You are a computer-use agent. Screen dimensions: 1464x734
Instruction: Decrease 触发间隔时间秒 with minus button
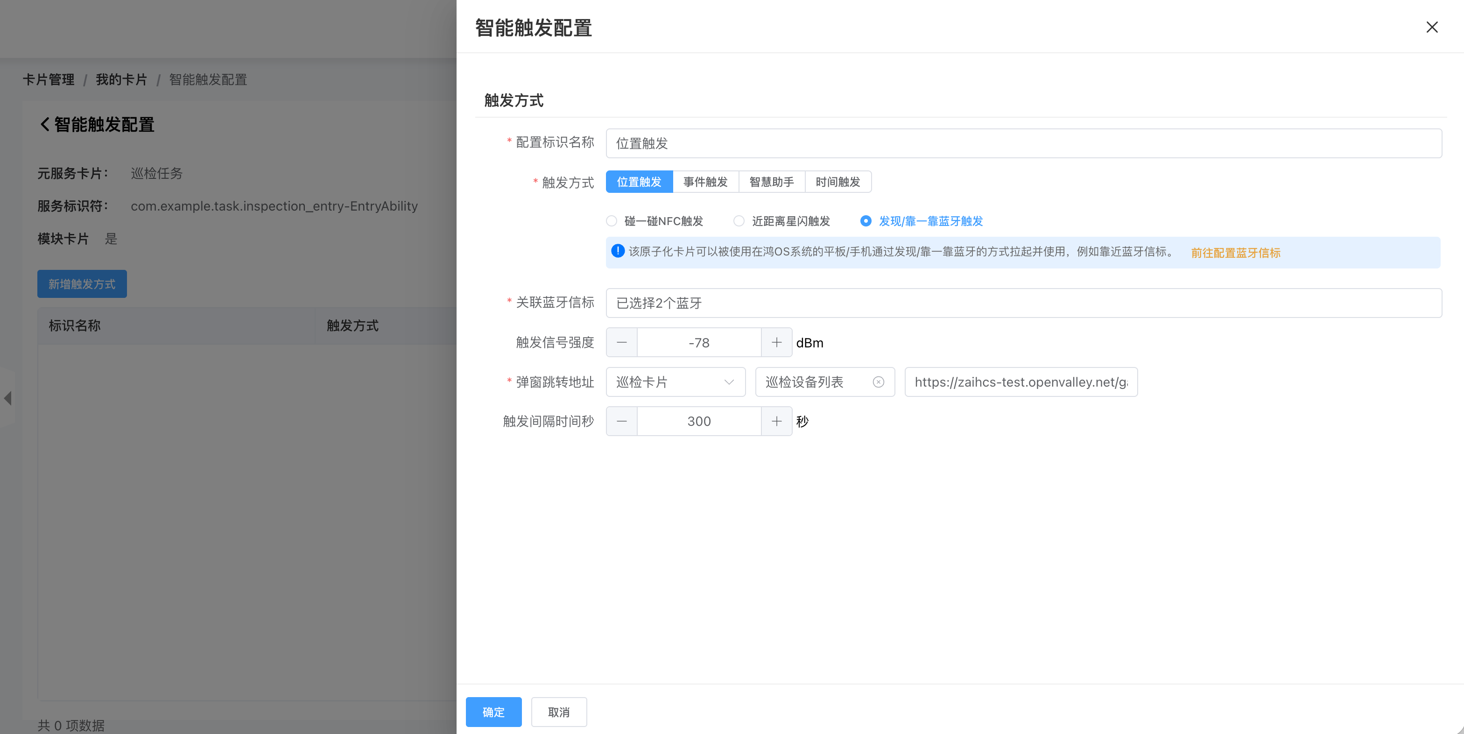tap(622, 421)
